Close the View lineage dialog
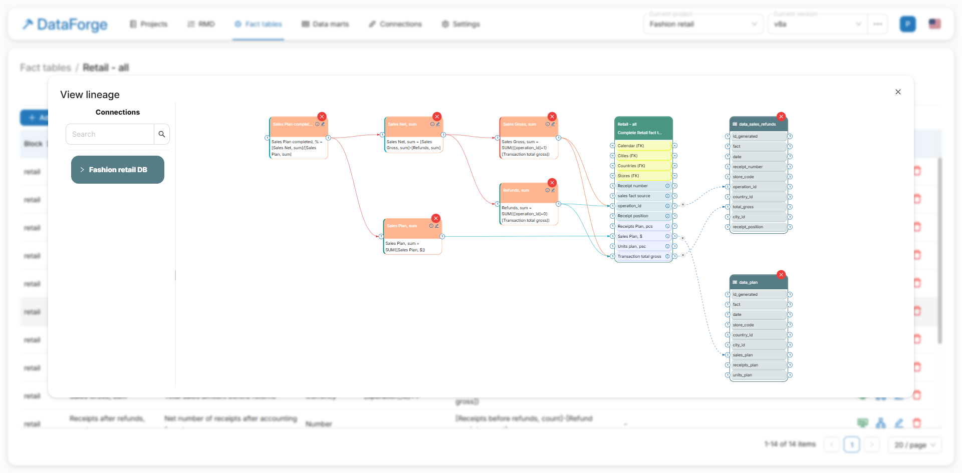Viewport: 962px width, 473px height. 898,92
